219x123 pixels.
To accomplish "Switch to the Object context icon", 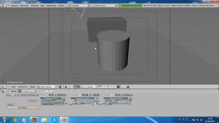I will 29,91.
